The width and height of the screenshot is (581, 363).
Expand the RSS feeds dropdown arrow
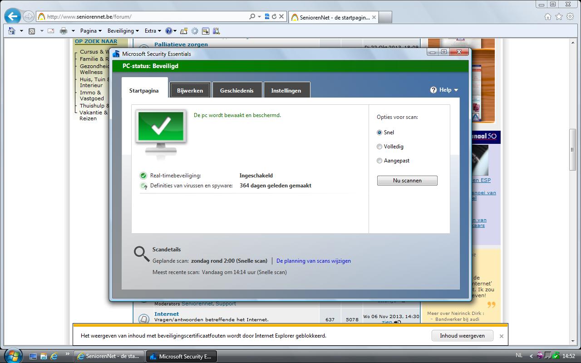[42, 31]
